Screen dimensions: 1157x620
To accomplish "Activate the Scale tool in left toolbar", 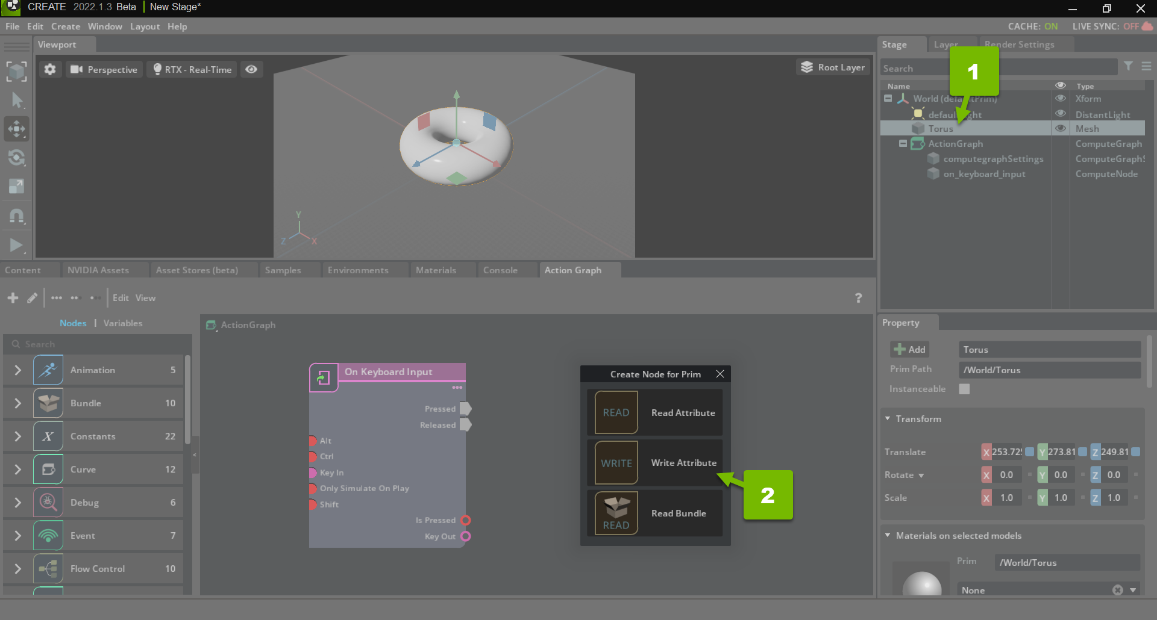I will [x=17, y=187].
